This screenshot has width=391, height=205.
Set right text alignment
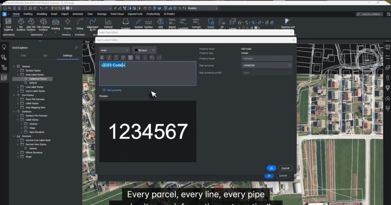(x=137, y=58)
